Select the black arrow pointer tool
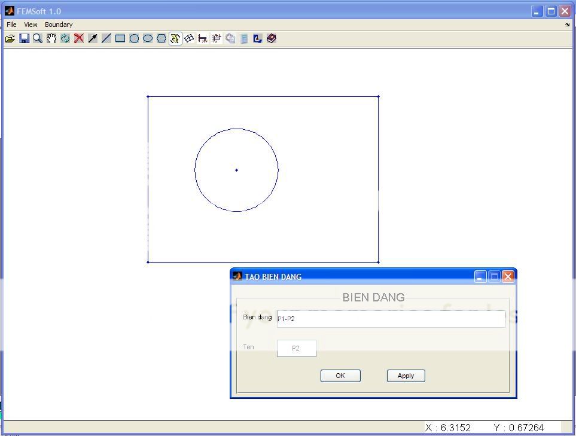This screenshot has height=436, width=576. pyautogui.click(x=93, y=39)
